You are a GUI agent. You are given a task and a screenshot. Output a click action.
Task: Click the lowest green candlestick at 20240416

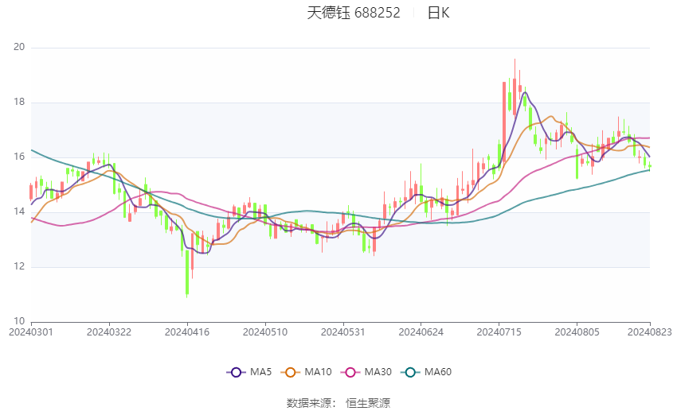187,273
